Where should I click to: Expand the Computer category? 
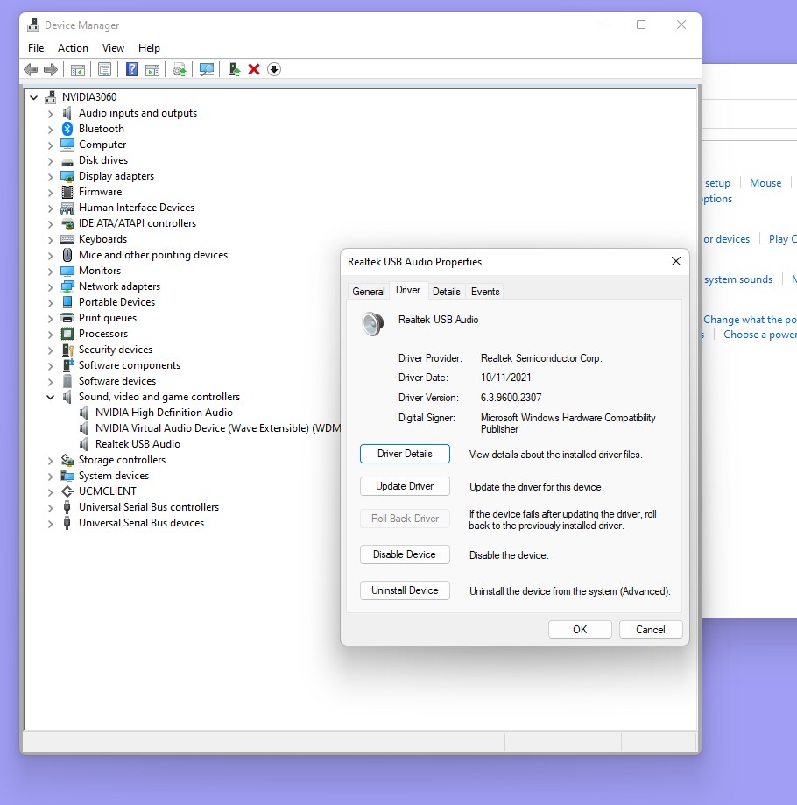tap(50, 145)
